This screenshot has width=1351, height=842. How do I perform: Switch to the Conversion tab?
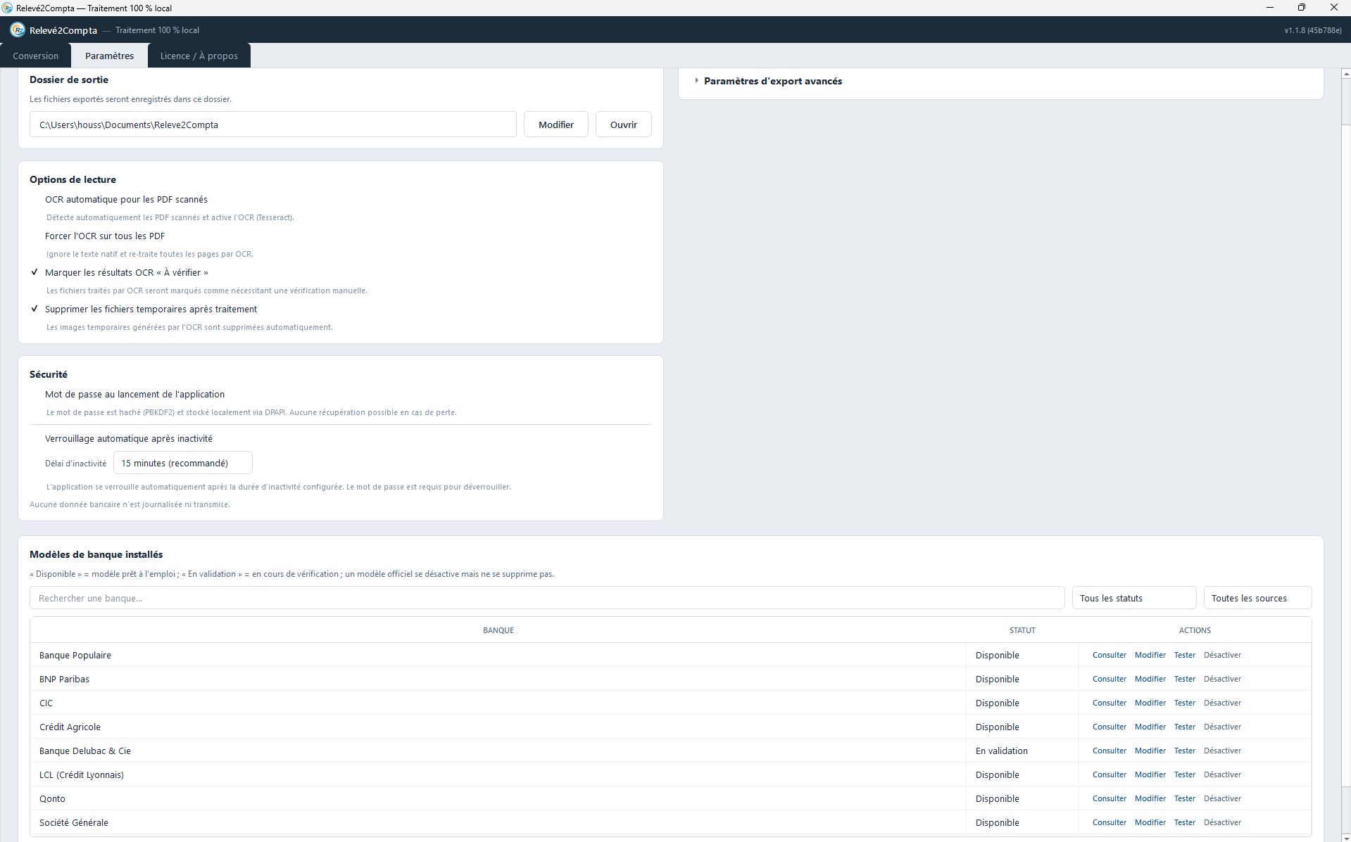point(35,56)
